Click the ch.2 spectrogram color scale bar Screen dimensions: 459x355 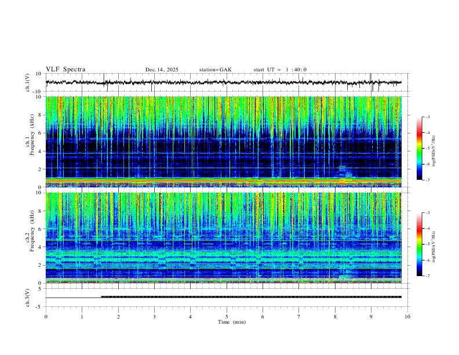click(419, 244)
